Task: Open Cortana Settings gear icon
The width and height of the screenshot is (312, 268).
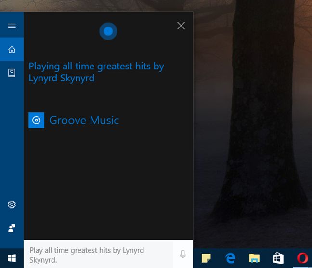Action: [x=12, y=204]
